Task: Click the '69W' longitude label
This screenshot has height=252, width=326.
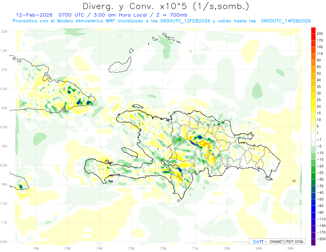Action: click(x=258, y=248)
